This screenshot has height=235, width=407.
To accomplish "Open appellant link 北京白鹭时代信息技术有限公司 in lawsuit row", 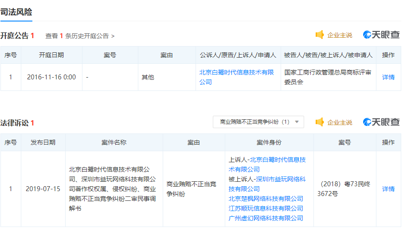I will click(267, 164).
